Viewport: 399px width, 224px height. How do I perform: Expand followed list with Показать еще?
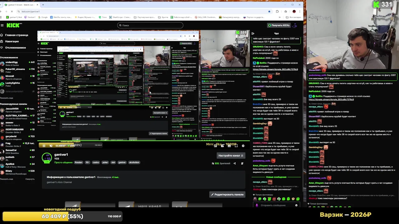pos(7,98)
